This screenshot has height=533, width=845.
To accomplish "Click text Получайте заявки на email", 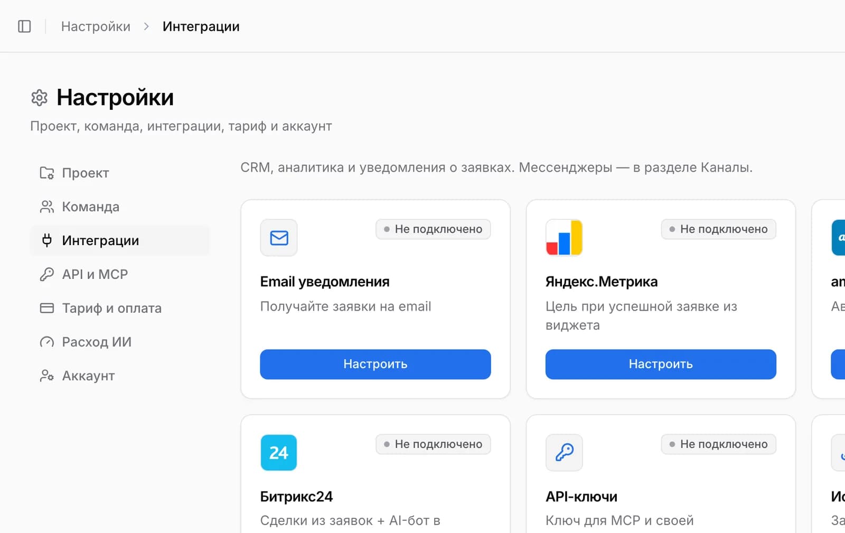I will click(x=345, y=306).
